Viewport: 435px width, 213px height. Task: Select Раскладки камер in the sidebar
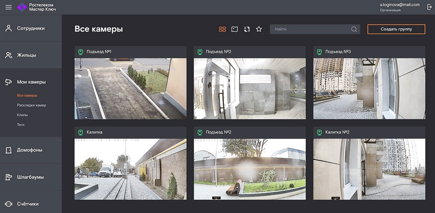(x=31, y=105)
